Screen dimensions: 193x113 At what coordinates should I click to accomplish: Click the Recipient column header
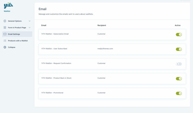click(102, 25)
